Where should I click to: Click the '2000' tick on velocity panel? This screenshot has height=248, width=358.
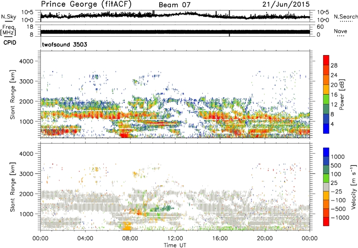[26, 194]
